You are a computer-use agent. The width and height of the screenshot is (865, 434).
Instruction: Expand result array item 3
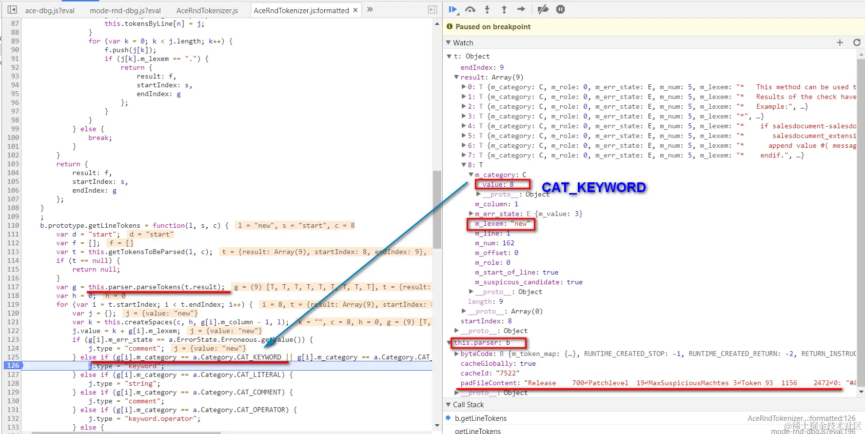click(x=464, y=116)
